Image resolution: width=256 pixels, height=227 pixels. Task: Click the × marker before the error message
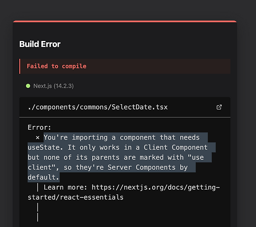click(x=37, y=138)
